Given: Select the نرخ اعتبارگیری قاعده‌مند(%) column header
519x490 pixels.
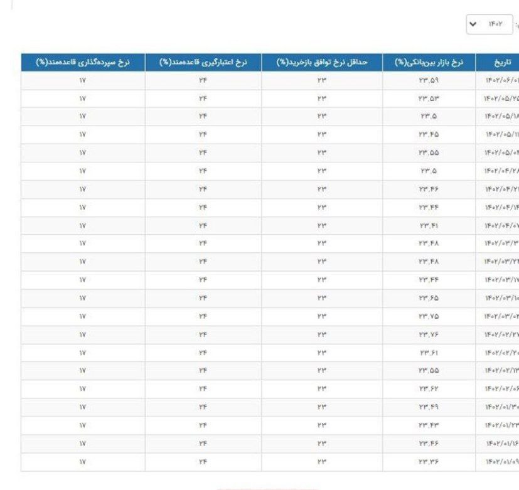Looking at the screenshot, I should 203,62.
